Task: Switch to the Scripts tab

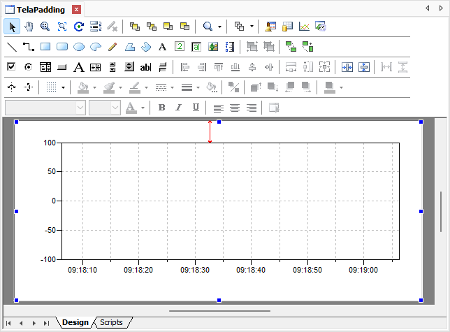Action: tap(111, 322)
